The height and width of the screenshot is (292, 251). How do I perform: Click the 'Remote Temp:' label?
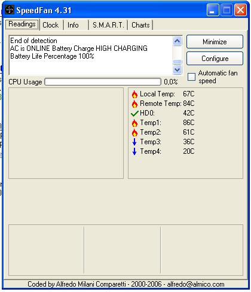click(161, 104)
